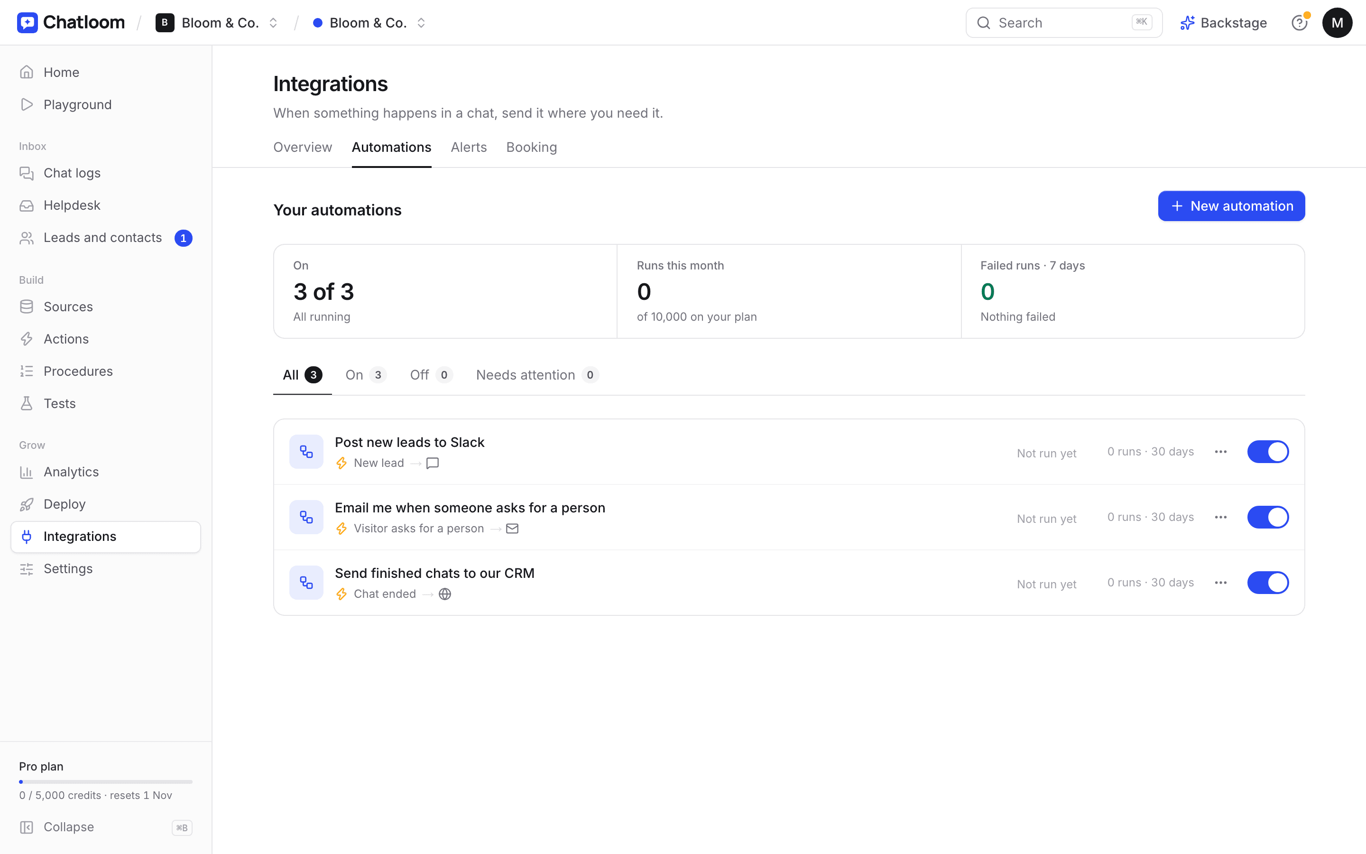Go to Chat logs
Image resolution: width=1366 pixels, height=854 pixels.
[x=106, y=173]
